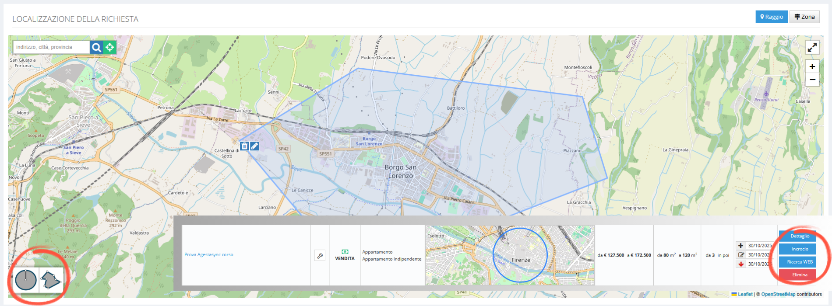Open the Prova Agestasync corso link
The width and height of the screenshot is (832, 306).
209,254
